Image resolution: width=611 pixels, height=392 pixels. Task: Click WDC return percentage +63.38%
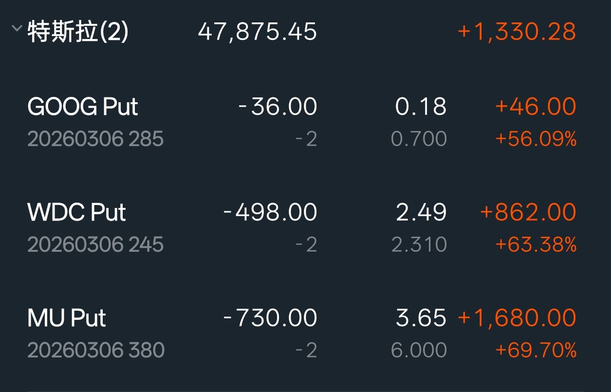[536, 244]
